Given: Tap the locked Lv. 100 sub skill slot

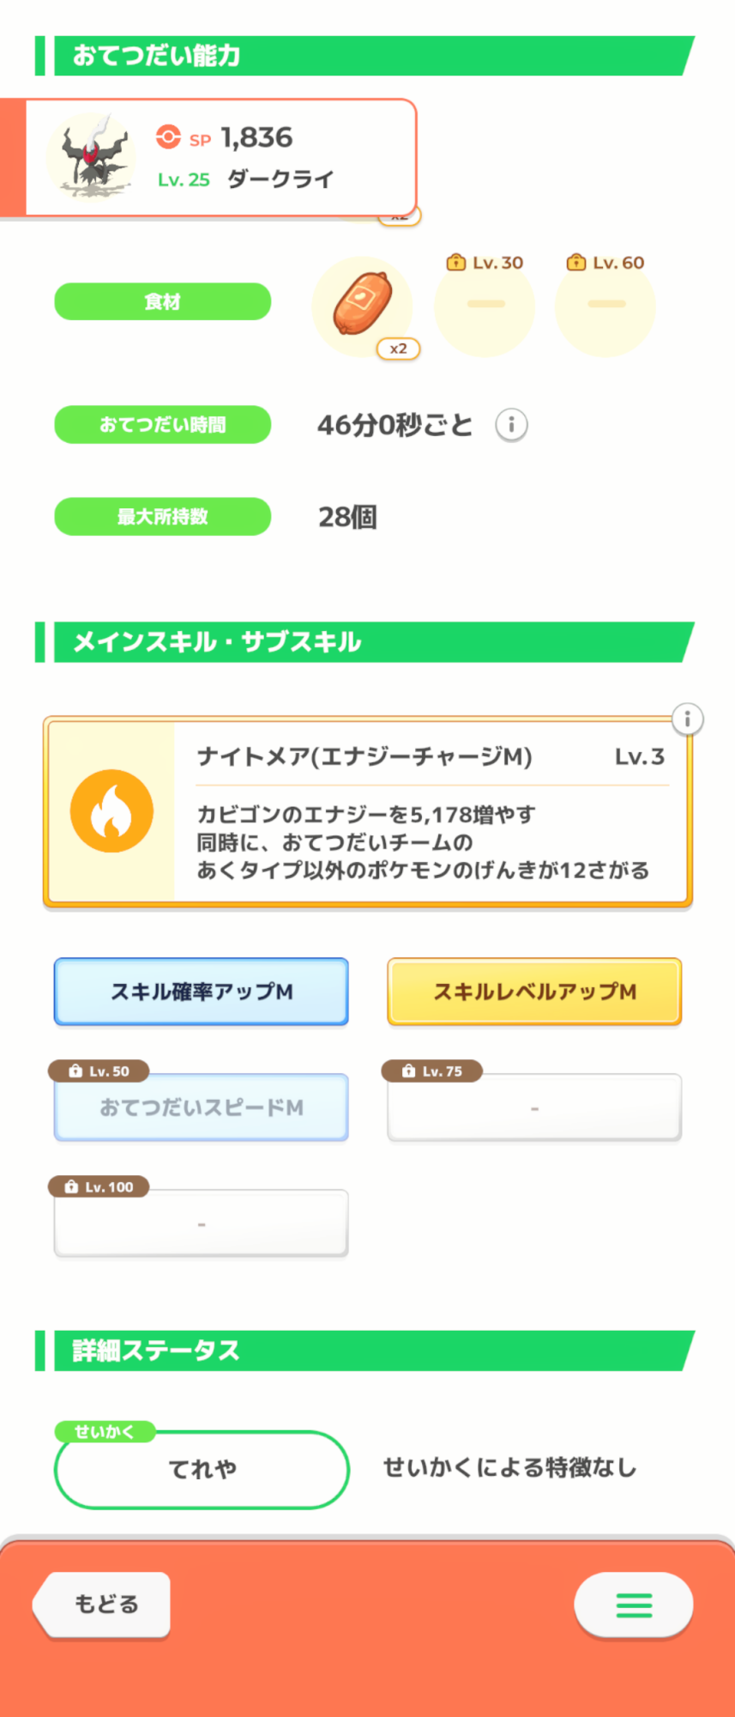Looking at the screenshot, I should [202, 1223].
